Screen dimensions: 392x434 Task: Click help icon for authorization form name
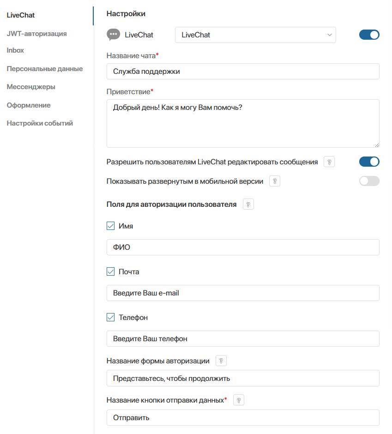coord(221,361)
